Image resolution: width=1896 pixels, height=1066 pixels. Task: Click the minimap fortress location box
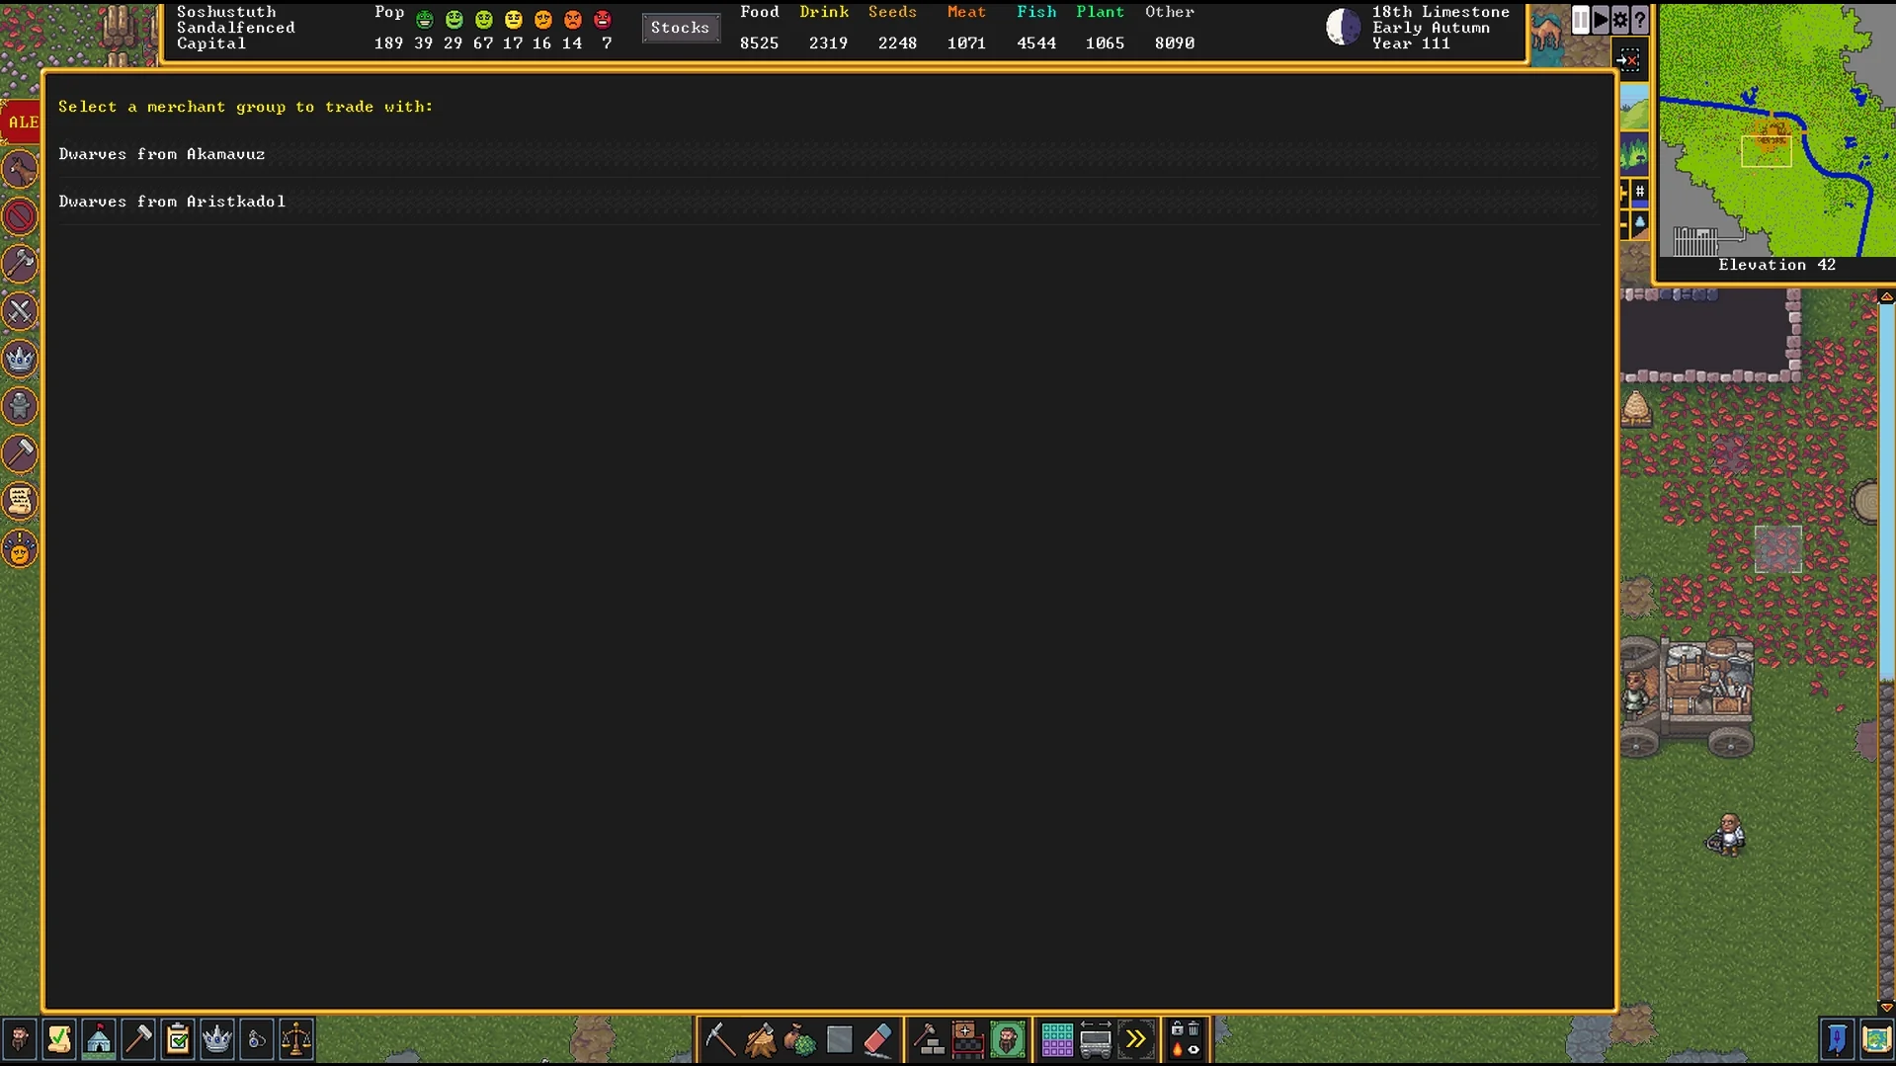[1766, 150]
